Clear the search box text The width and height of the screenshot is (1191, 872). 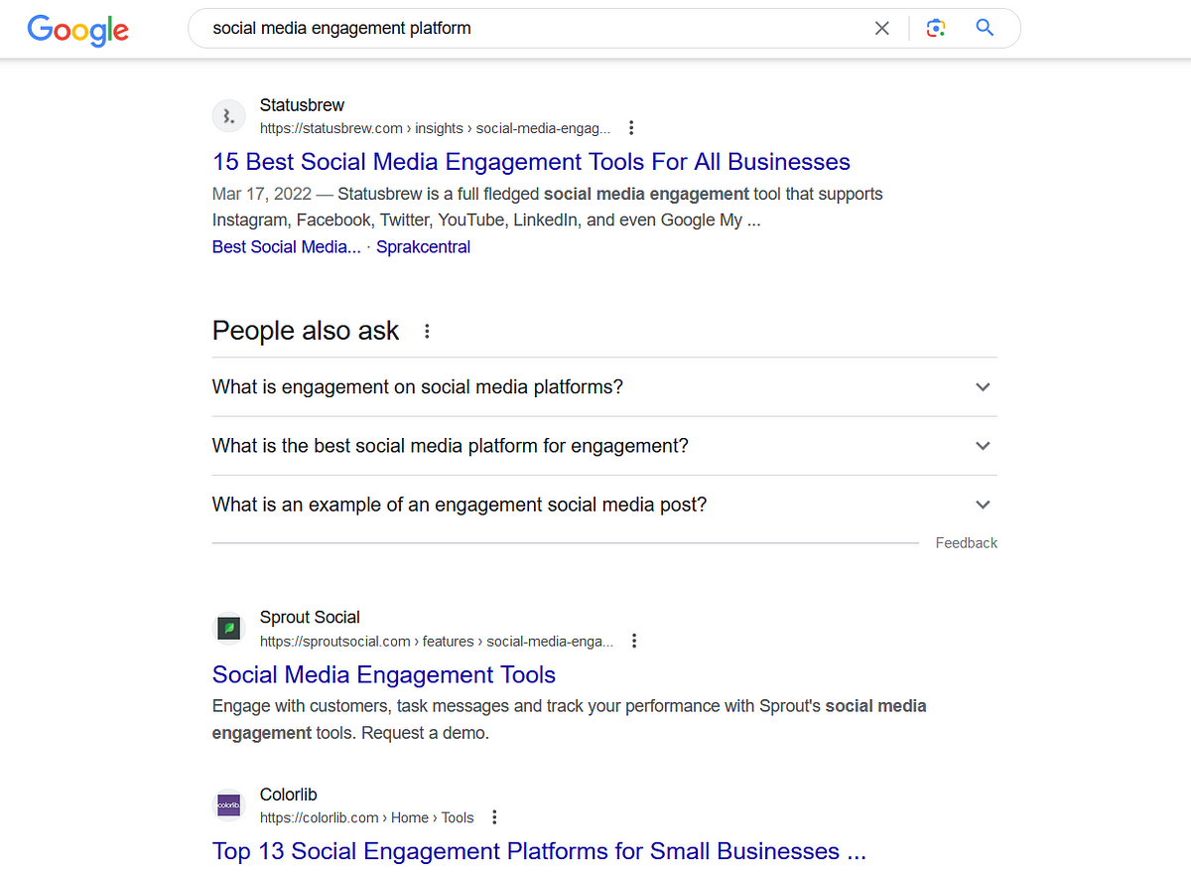point(881,29)
